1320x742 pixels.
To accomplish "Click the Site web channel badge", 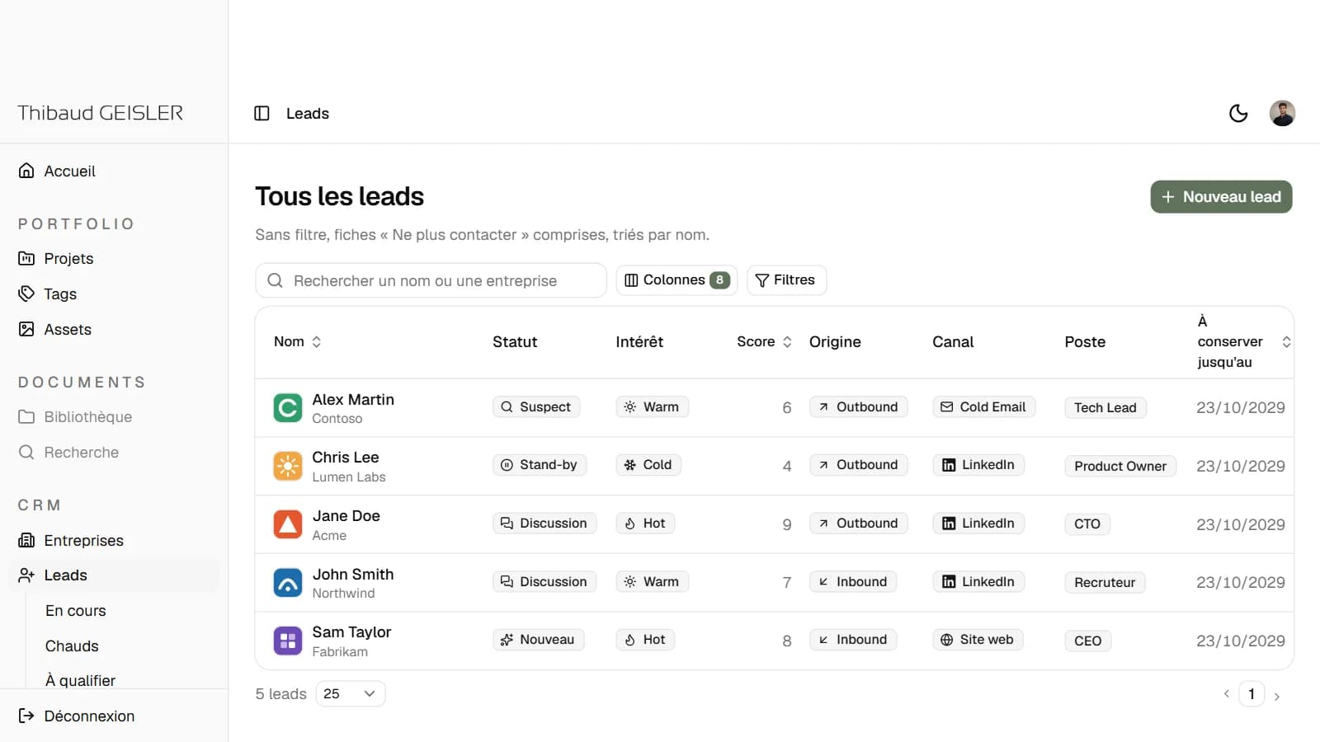I will pyautogui.click(x=978, y=640).
